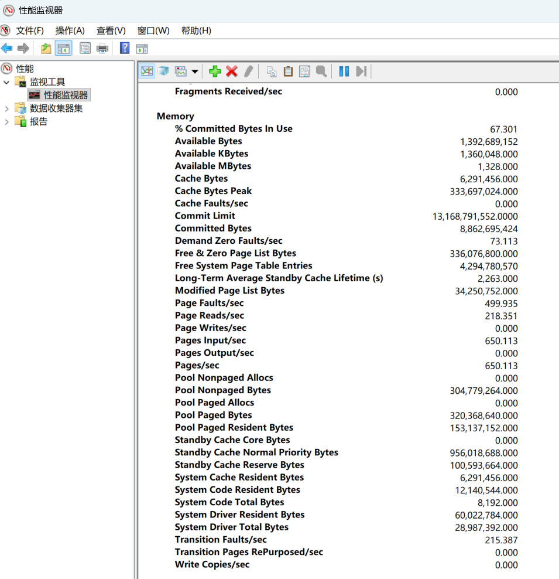Click the Memory category heading
Image resolution: width=559 pixels, height=579 pixels.
(x=176, y=116)
